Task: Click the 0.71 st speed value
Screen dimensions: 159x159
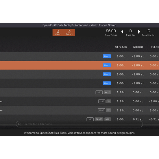Action: point(138,119)
